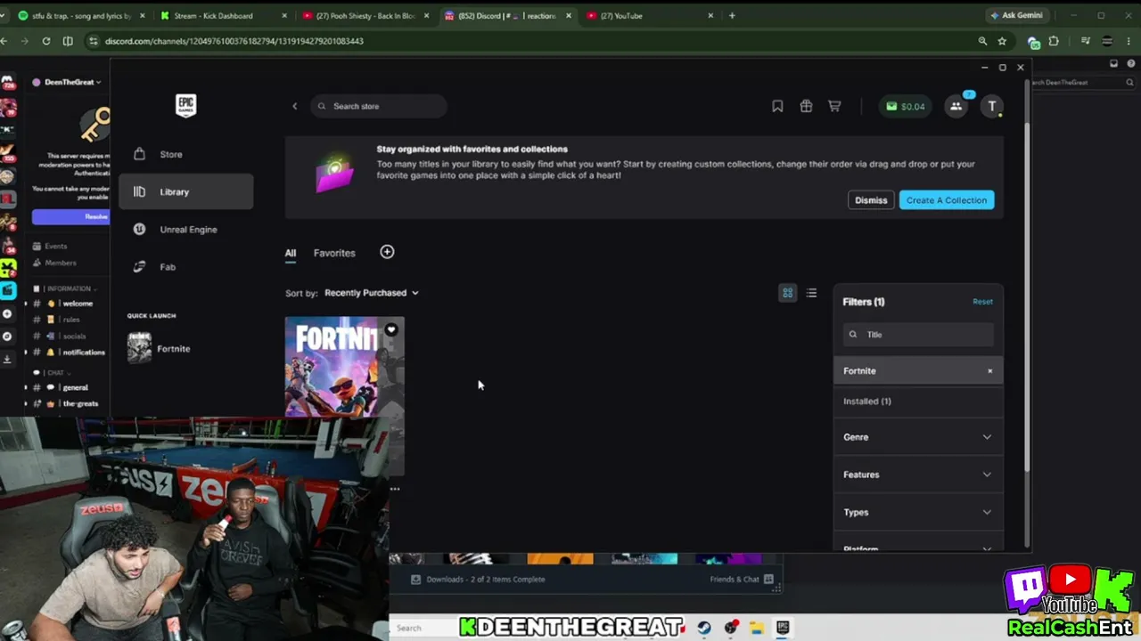The height and width of the screenshot is (641, 1141).
Task: Switch library to list view
Action: point(811,293)
